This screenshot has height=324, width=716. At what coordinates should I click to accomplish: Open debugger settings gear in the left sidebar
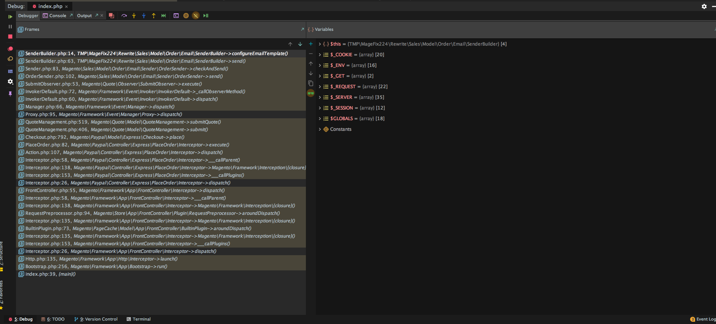(10, 81)
